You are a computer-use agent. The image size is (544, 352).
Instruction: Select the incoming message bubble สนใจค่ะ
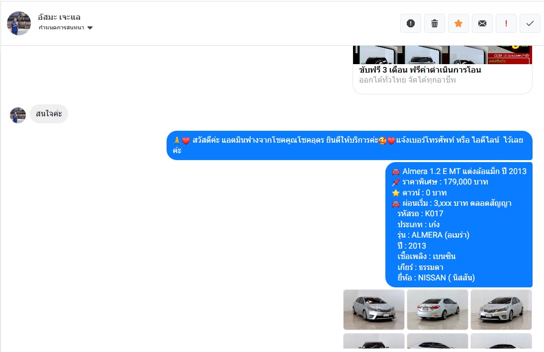click(x=49, y=114)
